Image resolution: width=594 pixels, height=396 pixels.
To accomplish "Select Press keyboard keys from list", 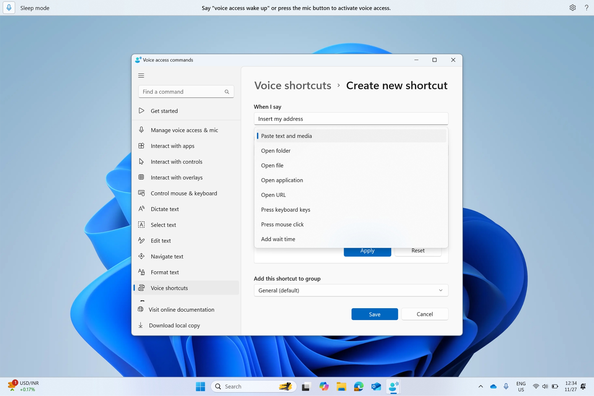I will tap(285, 209).
